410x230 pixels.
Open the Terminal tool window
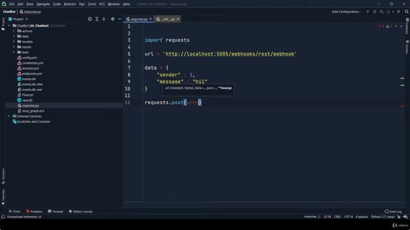tap(56, 211)
